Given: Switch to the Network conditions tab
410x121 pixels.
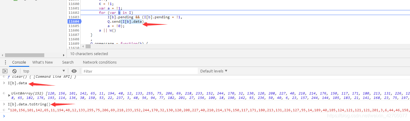Looking at the screenshot, I should [100, 62].
